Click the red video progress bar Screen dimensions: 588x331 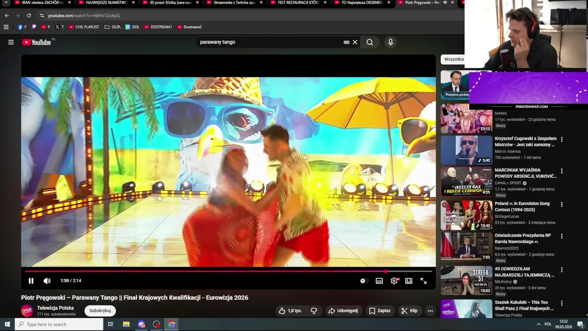[x=228, y=271]
